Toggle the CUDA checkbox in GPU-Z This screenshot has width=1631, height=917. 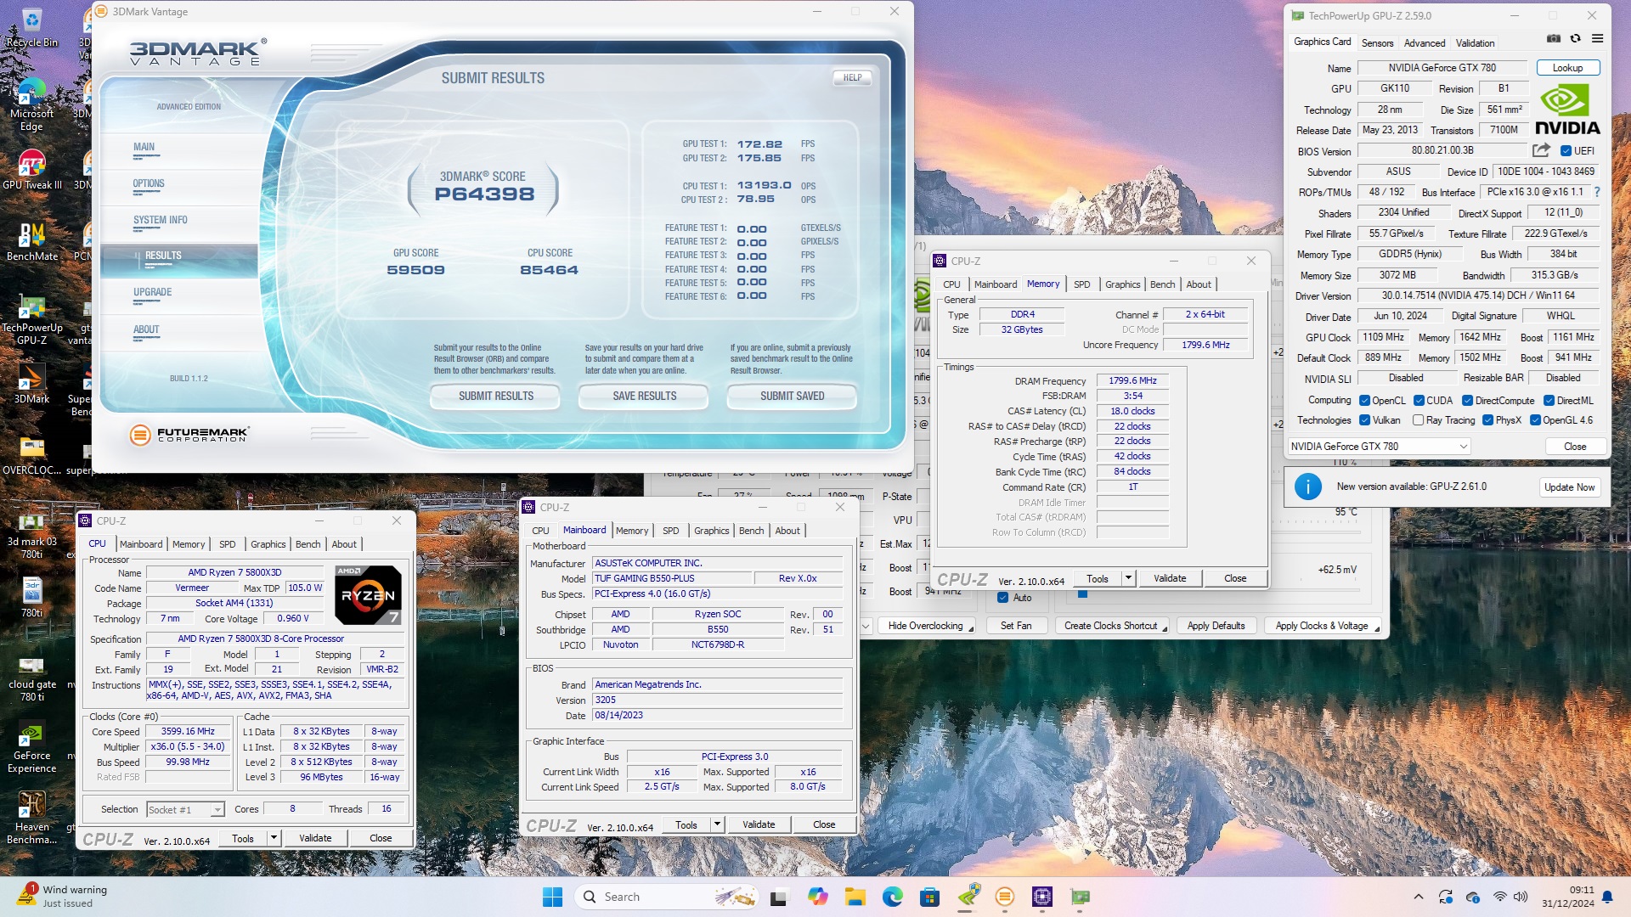coord(1419,401)
